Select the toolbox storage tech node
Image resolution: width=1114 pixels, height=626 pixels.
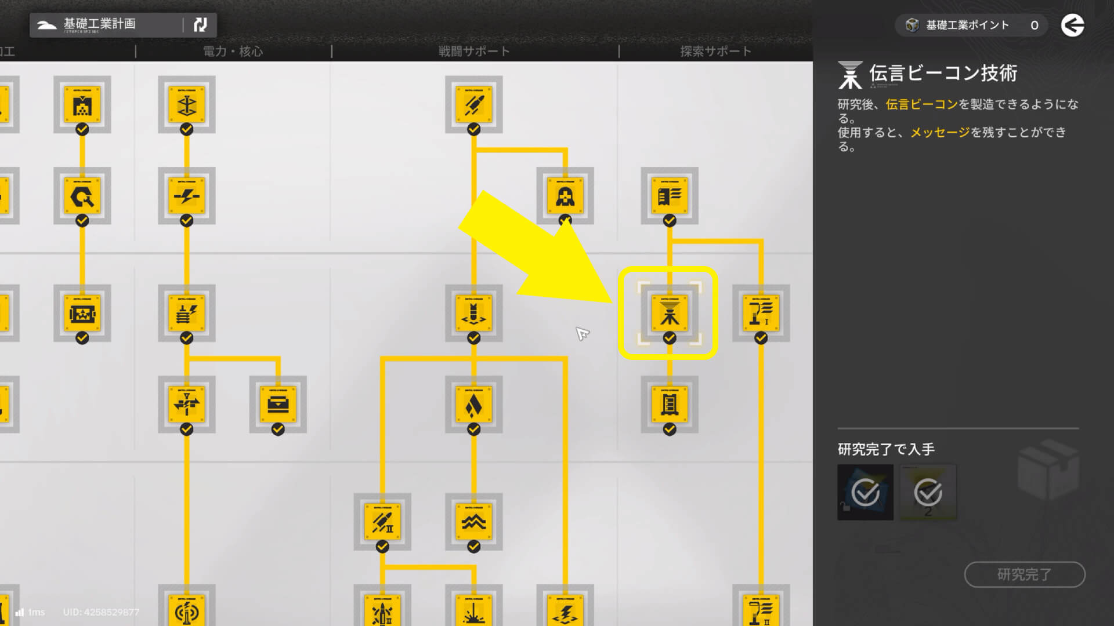click(278, 405)
